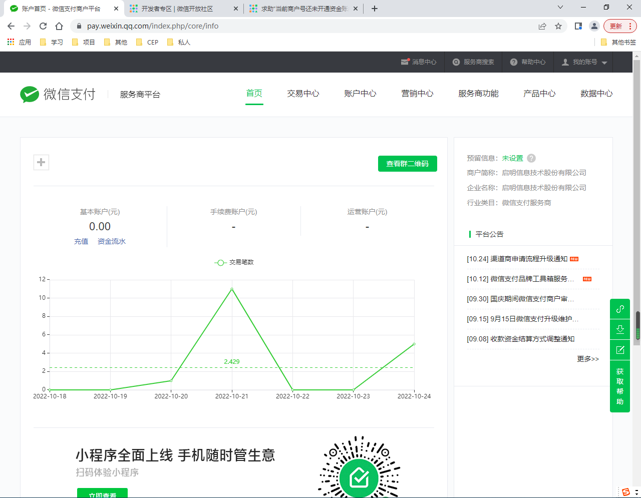This screenshot has width=641, height=498.
Task: Click the 未设置 reserved info link
Action: tap(512, 158)
